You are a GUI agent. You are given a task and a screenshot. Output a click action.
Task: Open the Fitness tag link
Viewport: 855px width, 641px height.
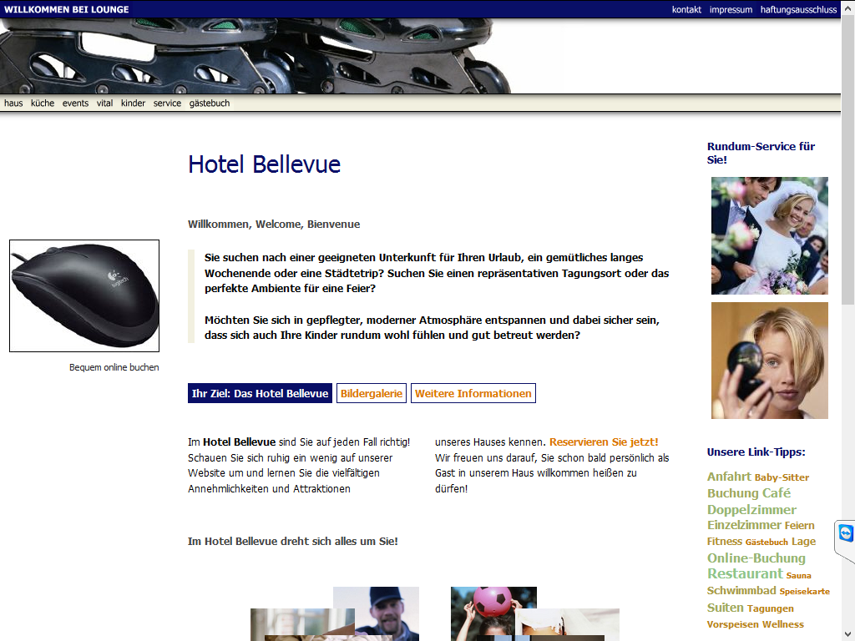click(725, 541)
